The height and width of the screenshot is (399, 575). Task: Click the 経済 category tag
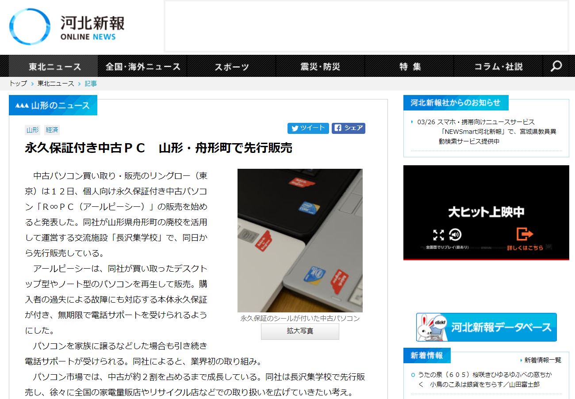pos(52,130)
